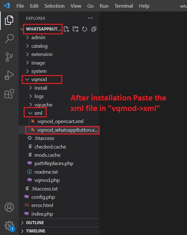
Task: Open the Source Control view icon
Action: [9, 57]
